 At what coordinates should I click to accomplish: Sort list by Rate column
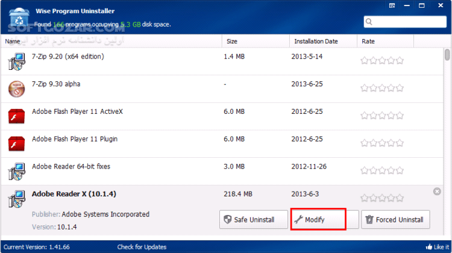(386, 41)
